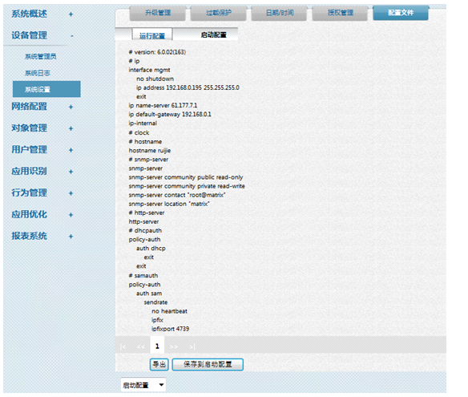
Task: Click the 'interface mgmt' config line
Action: pyautogui.click(x=150, y=70)
